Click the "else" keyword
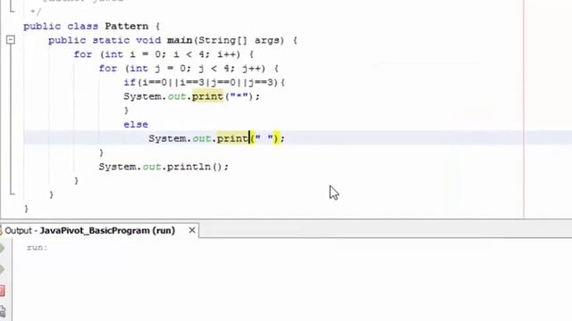572x321 pixels. [x=136, y=125]
